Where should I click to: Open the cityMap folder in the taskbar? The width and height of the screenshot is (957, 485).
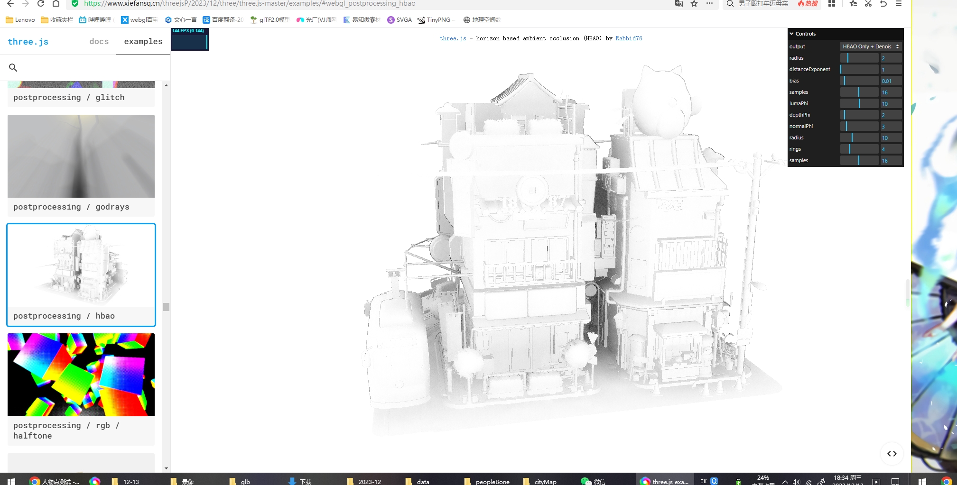539,481
